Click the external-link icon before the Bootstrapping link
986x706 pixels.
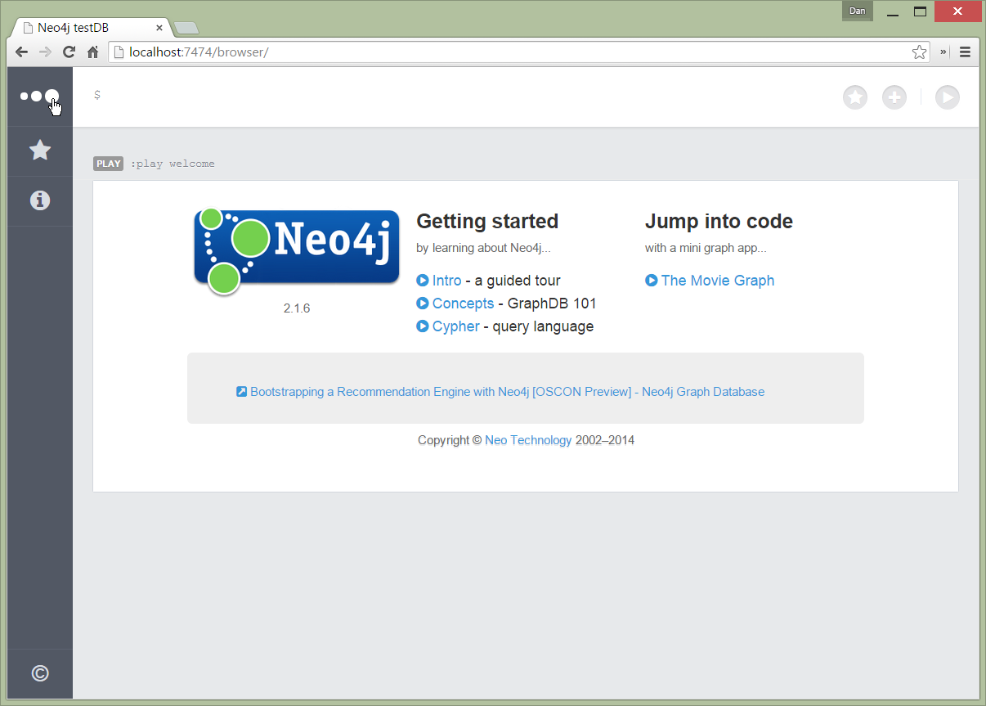coord(241,392)
